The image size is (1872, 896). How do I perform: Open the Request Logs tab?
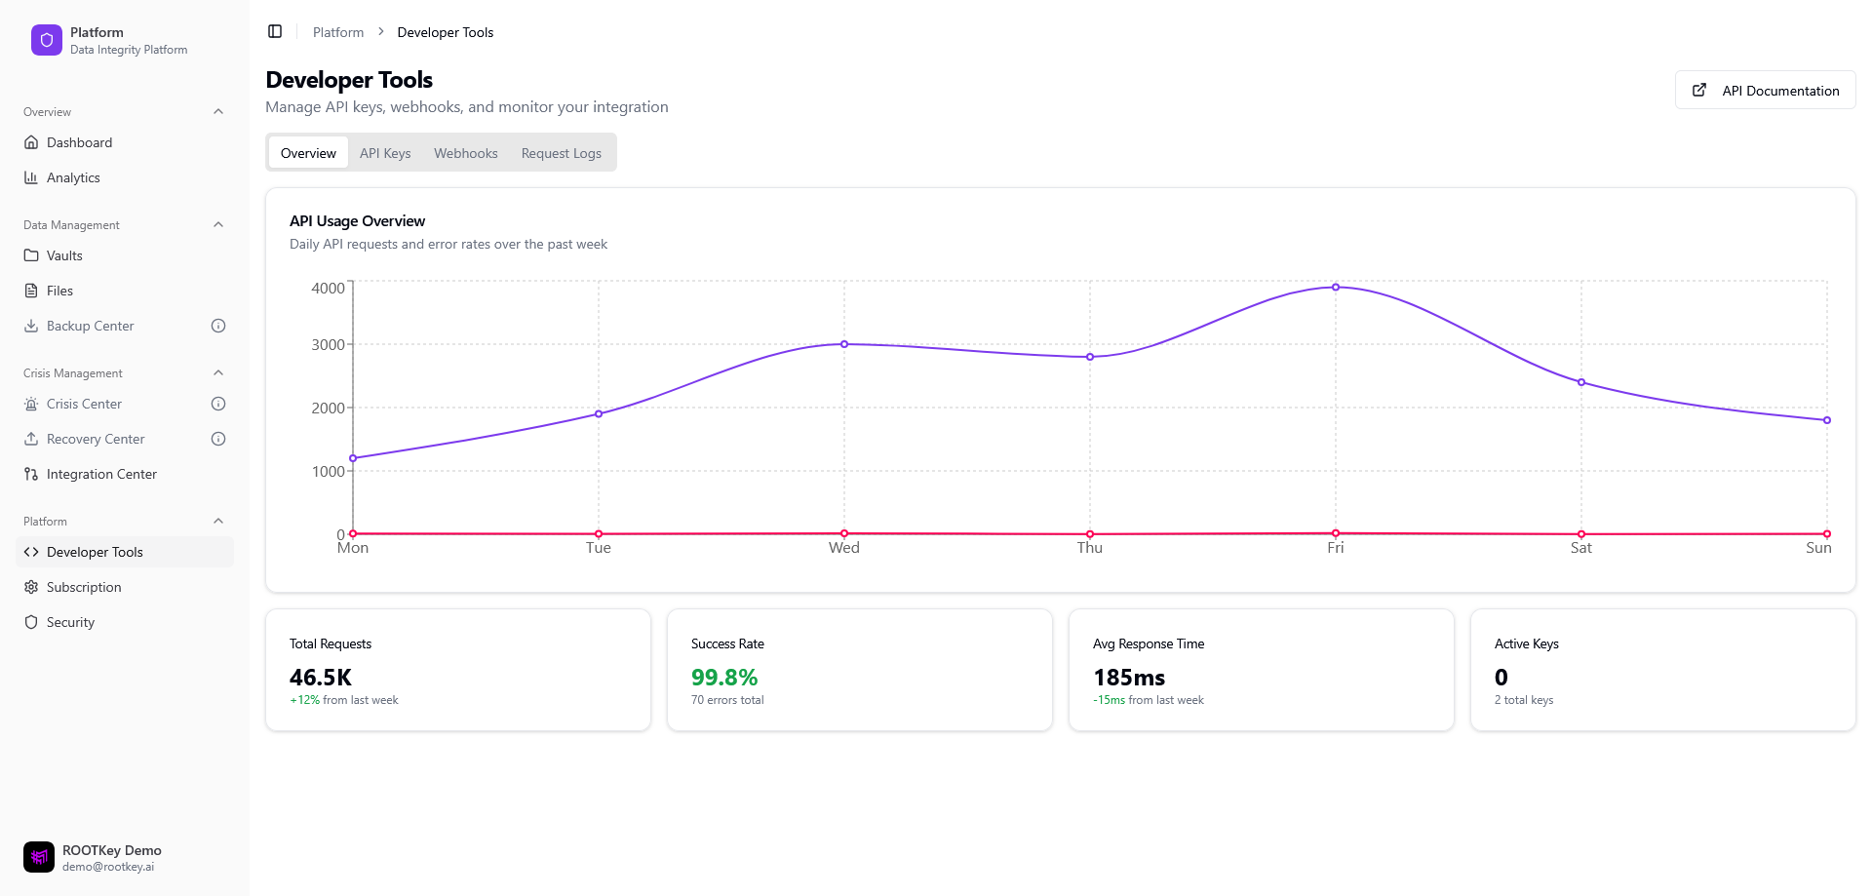[561, 153]
